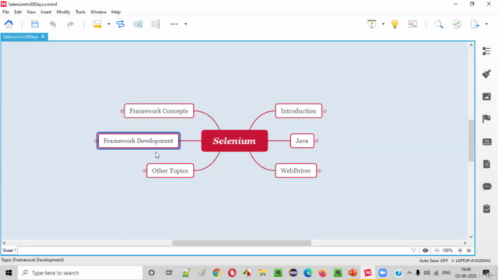Viewport: 498px width, 280px height.
Task: Open the Outline panel in the right sidebar
Action: 486,51
